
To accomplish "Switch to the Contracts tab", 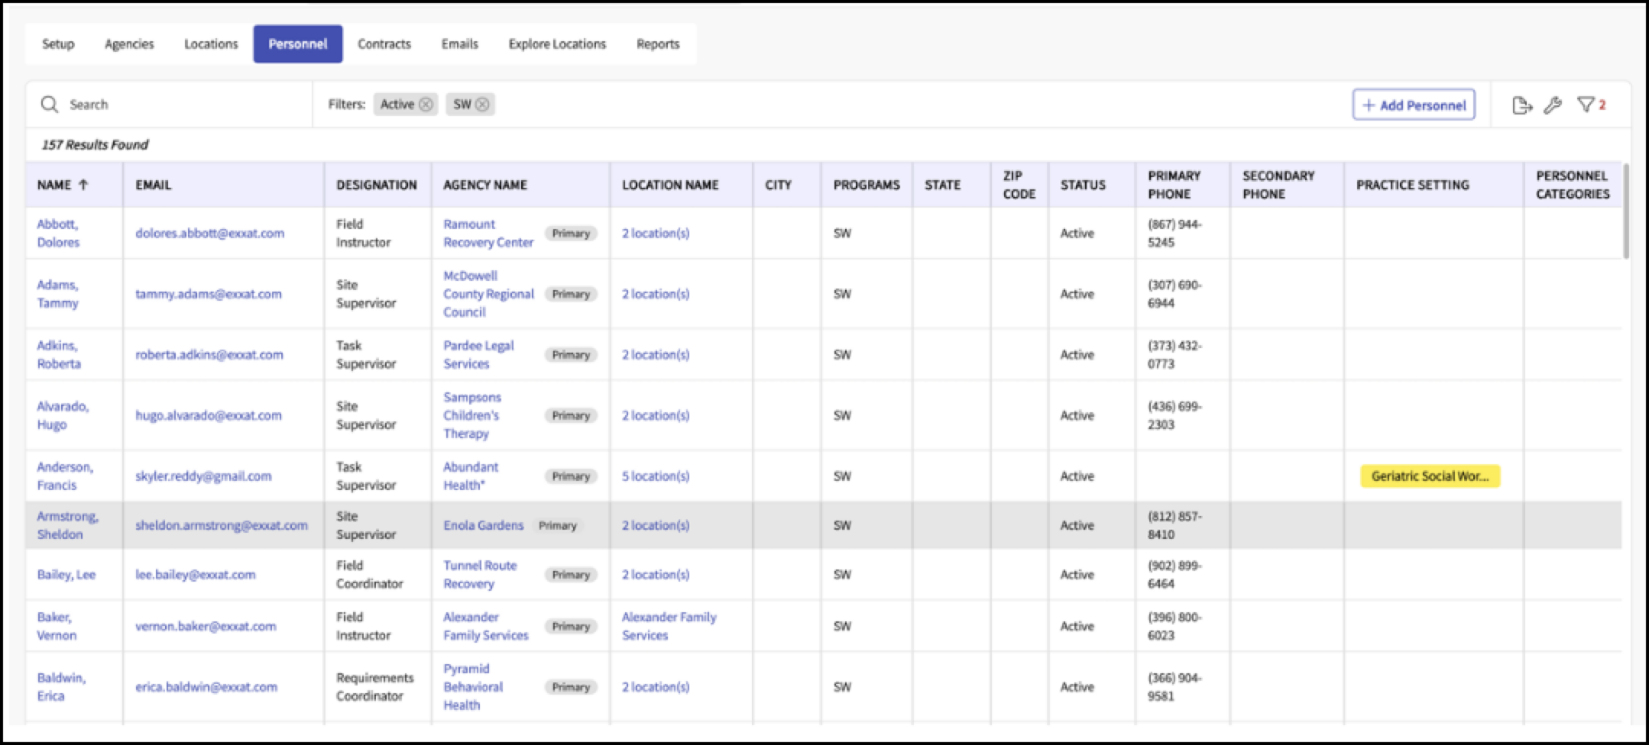I will (384, 44).
